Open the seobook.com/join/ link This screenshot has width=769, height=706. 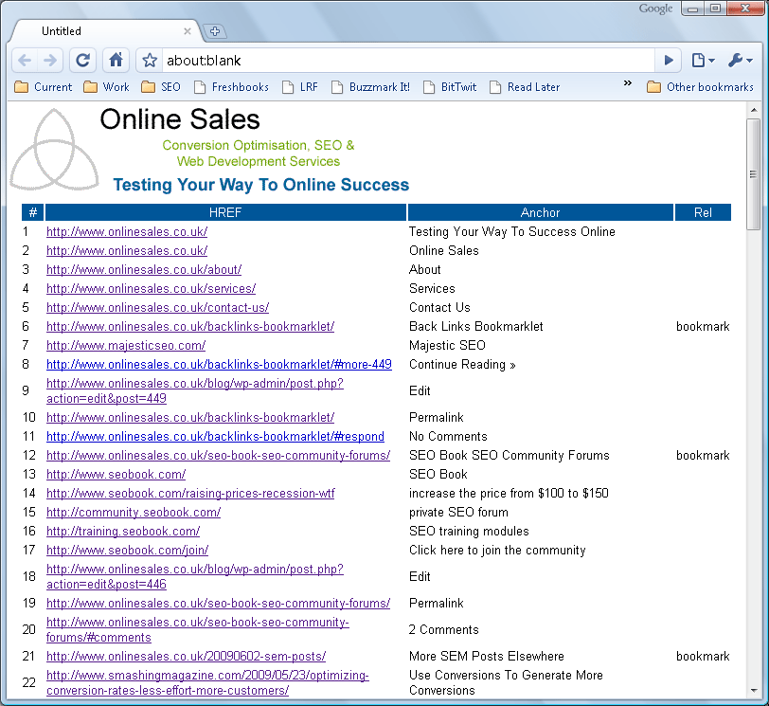pos(127,551)
